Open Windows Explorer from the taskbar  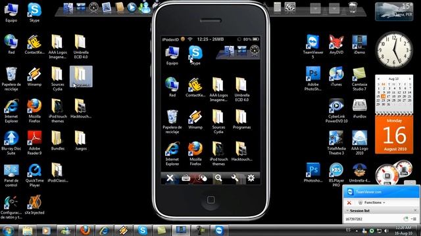tap(28, 230)
